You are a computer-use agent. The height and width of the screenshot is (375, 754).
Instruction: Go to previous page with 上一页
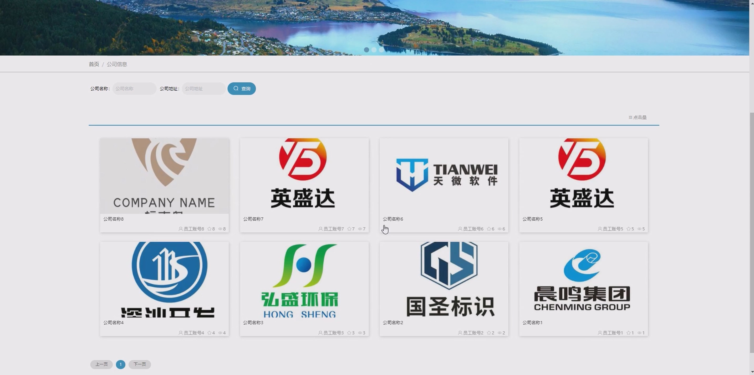(101, 364)
